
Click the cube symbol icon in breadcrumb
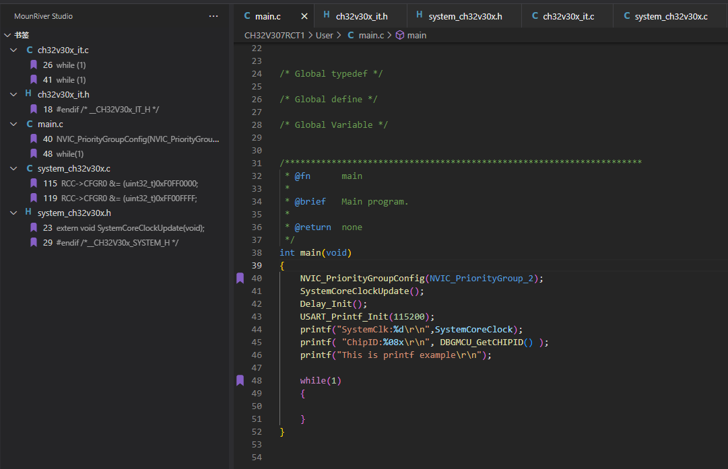point(400,35)
